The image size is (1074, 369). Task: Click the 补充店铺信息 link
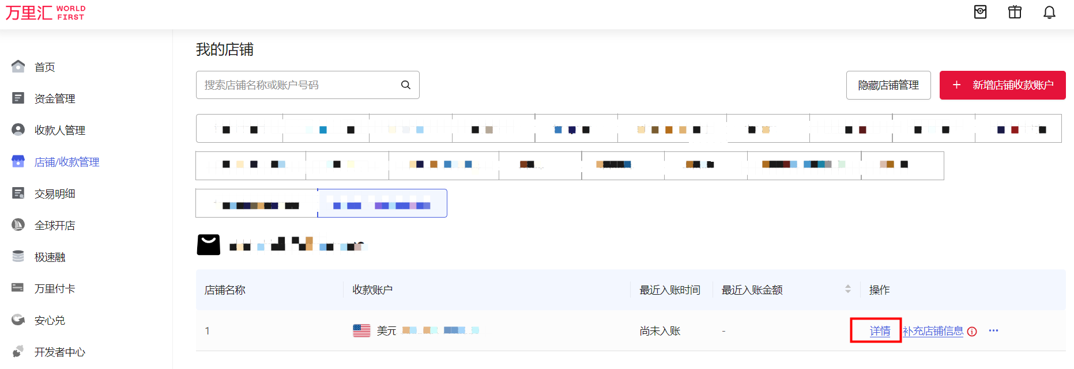click(933, 331)
